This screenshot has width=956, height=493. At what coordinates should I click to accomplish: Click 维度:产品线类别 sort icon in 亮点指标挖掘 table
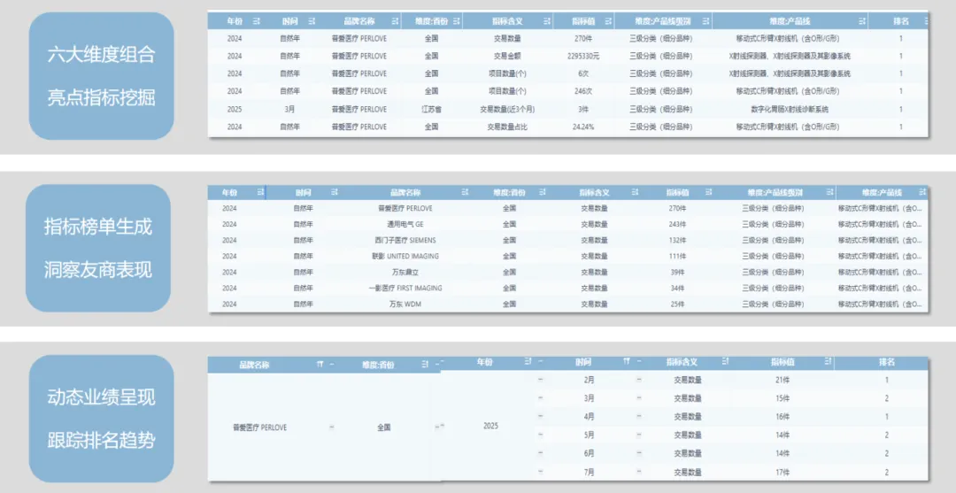coord(705,20)
